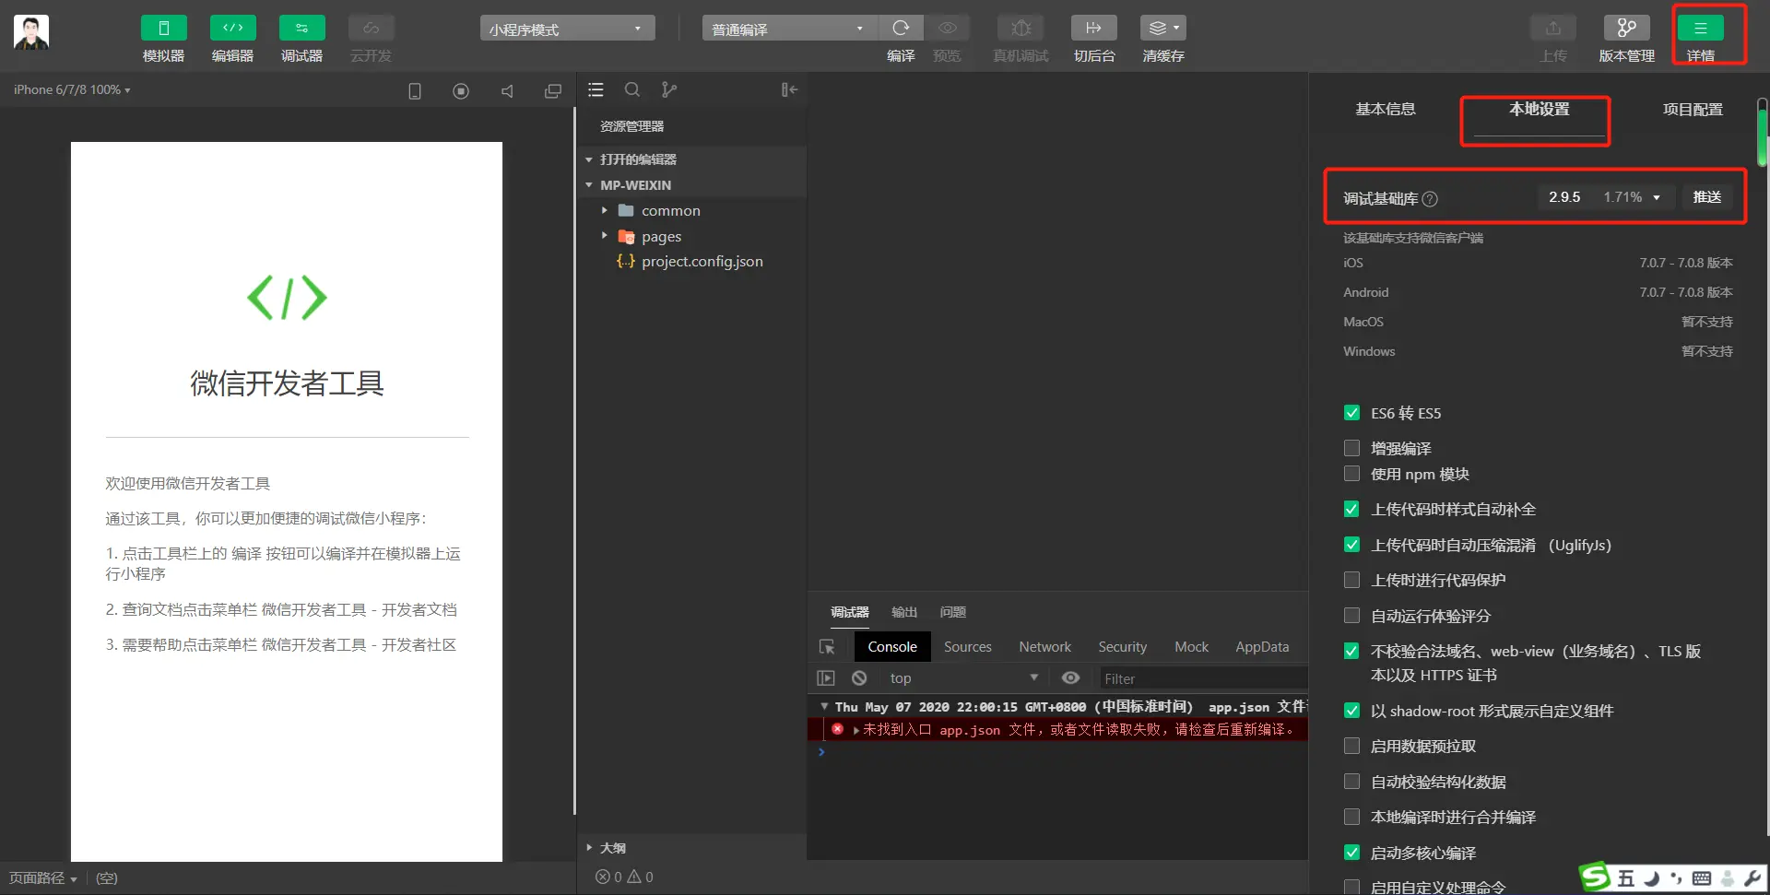Collapse the sidebar with the collapse icon
1770x895 pixels.
click(789, 89)
